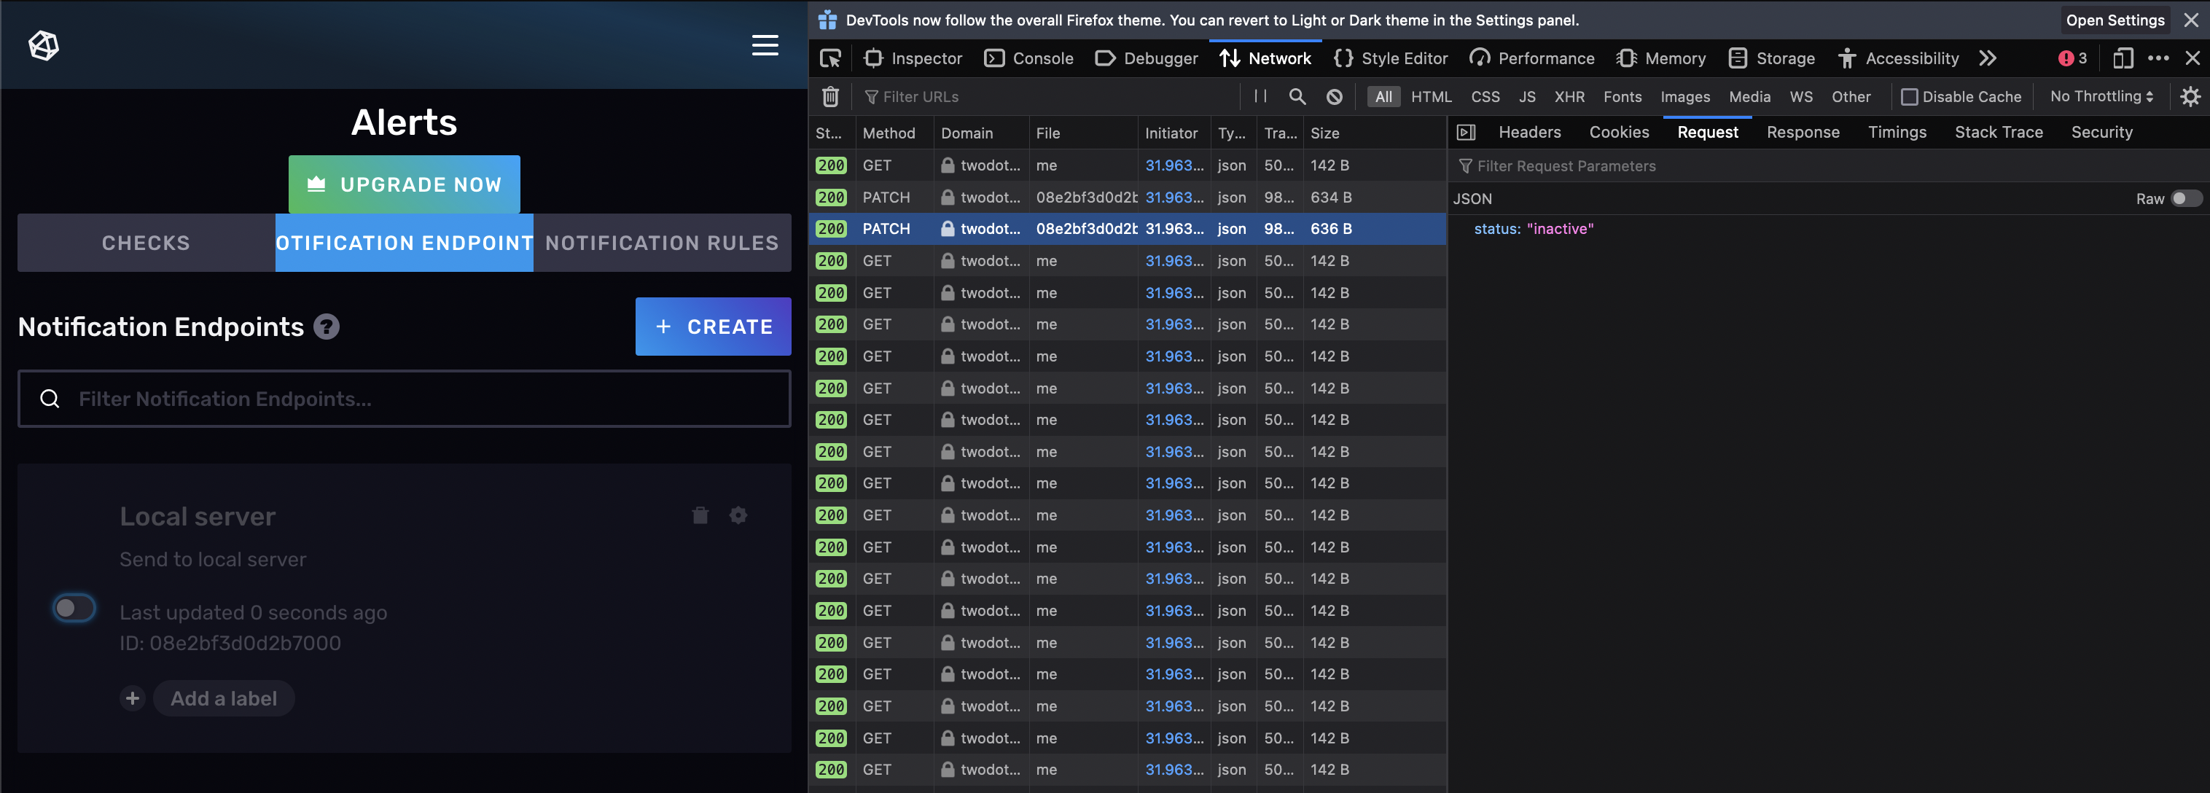
Task: Toggle the Raw view of request parameters
Action: 2185,198
